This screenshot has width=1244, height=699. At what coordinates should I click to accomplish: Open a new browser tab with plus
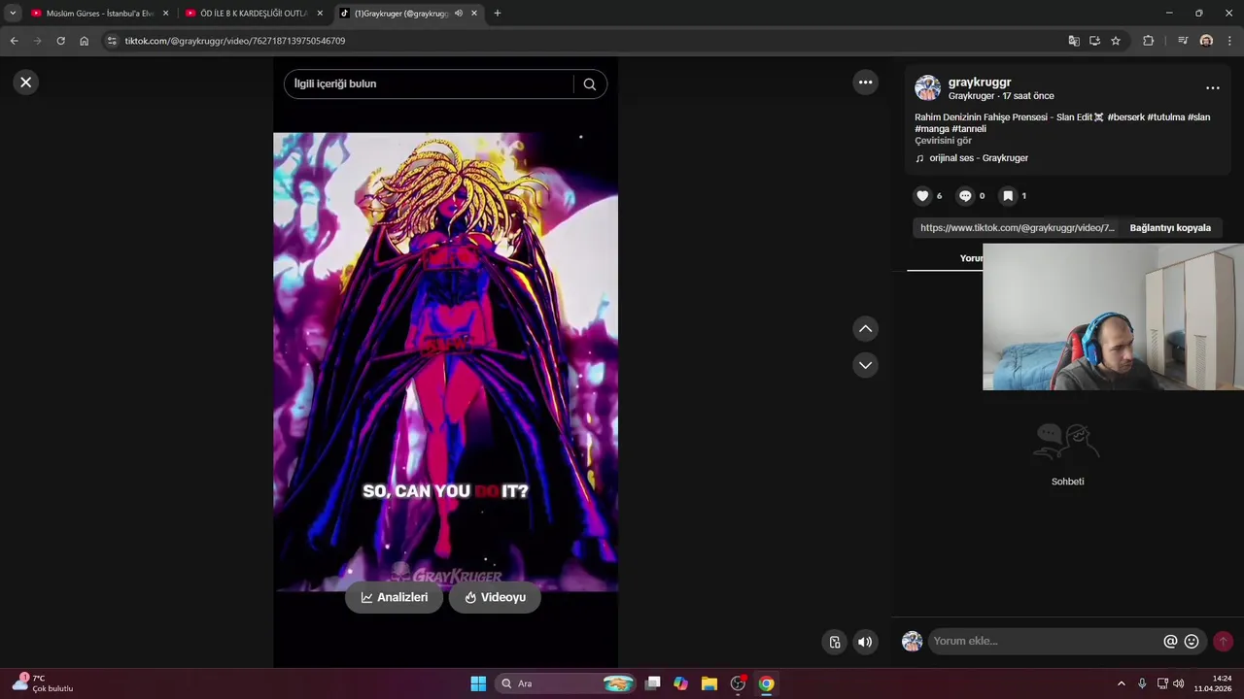coord(498,14)
